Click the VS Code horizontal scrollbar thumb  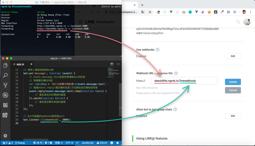click(x=36, y=140)
